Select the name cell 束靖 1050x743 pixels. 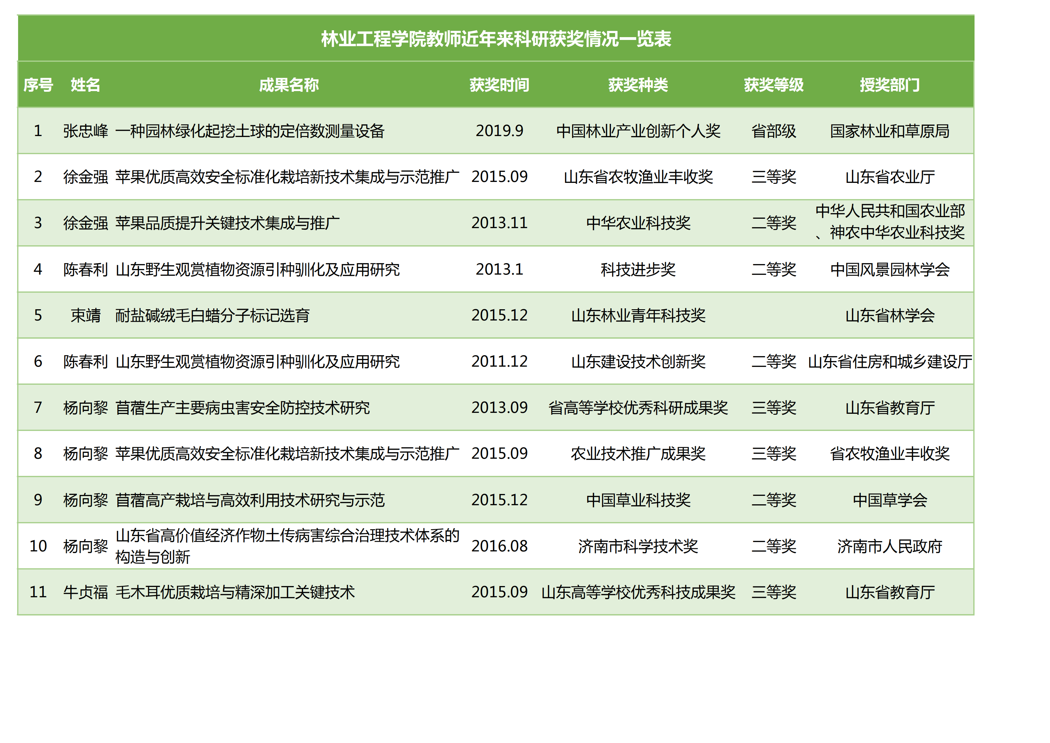(x=85, y=315)
